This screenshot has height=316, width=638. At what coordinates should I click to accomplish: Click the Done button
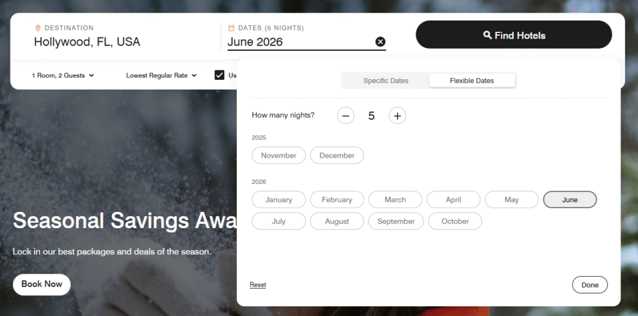pos(589,285)
